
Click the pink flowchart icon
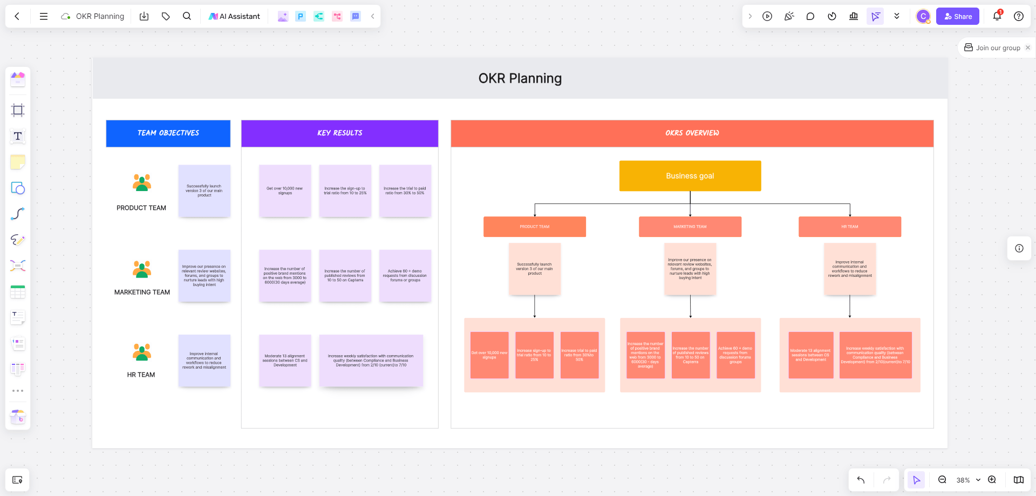[x=337, y=16]
